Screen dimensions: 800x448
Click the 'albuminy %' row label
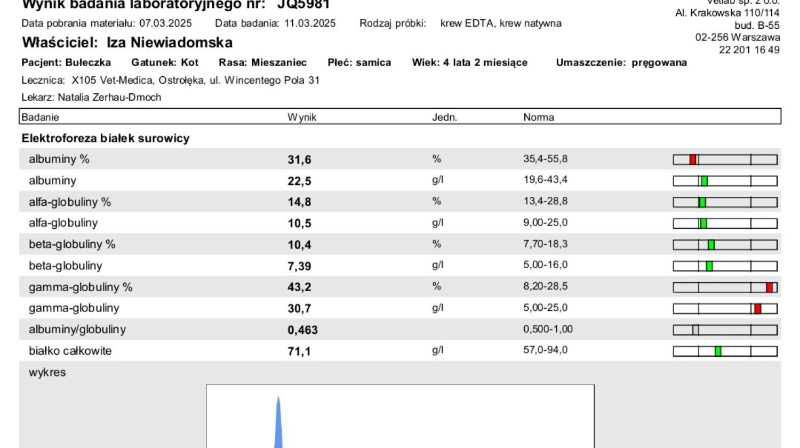point(59,159)
